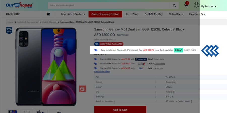Viewport: 227px width, 113px height.
Task: Click Learn more next to tabby
Action: coord(190,50)
